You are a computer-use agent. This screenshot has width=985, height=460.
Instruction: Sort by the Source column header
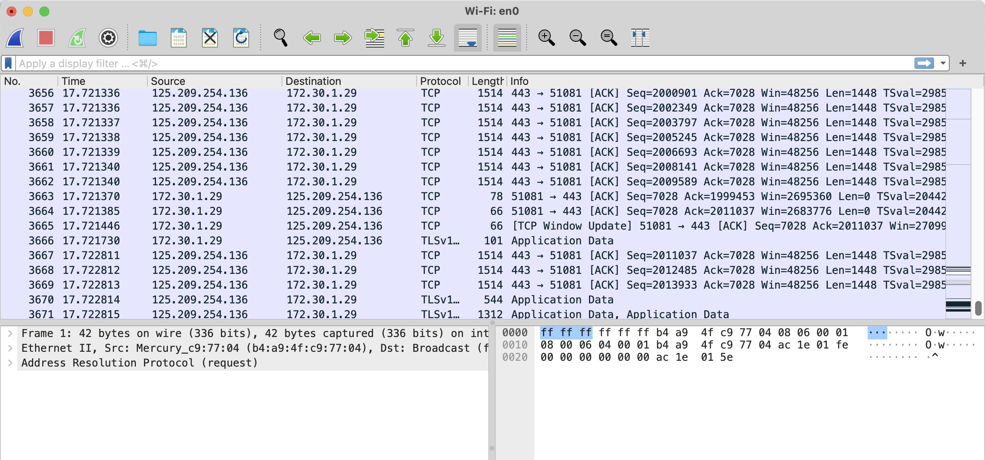(168, 81)
